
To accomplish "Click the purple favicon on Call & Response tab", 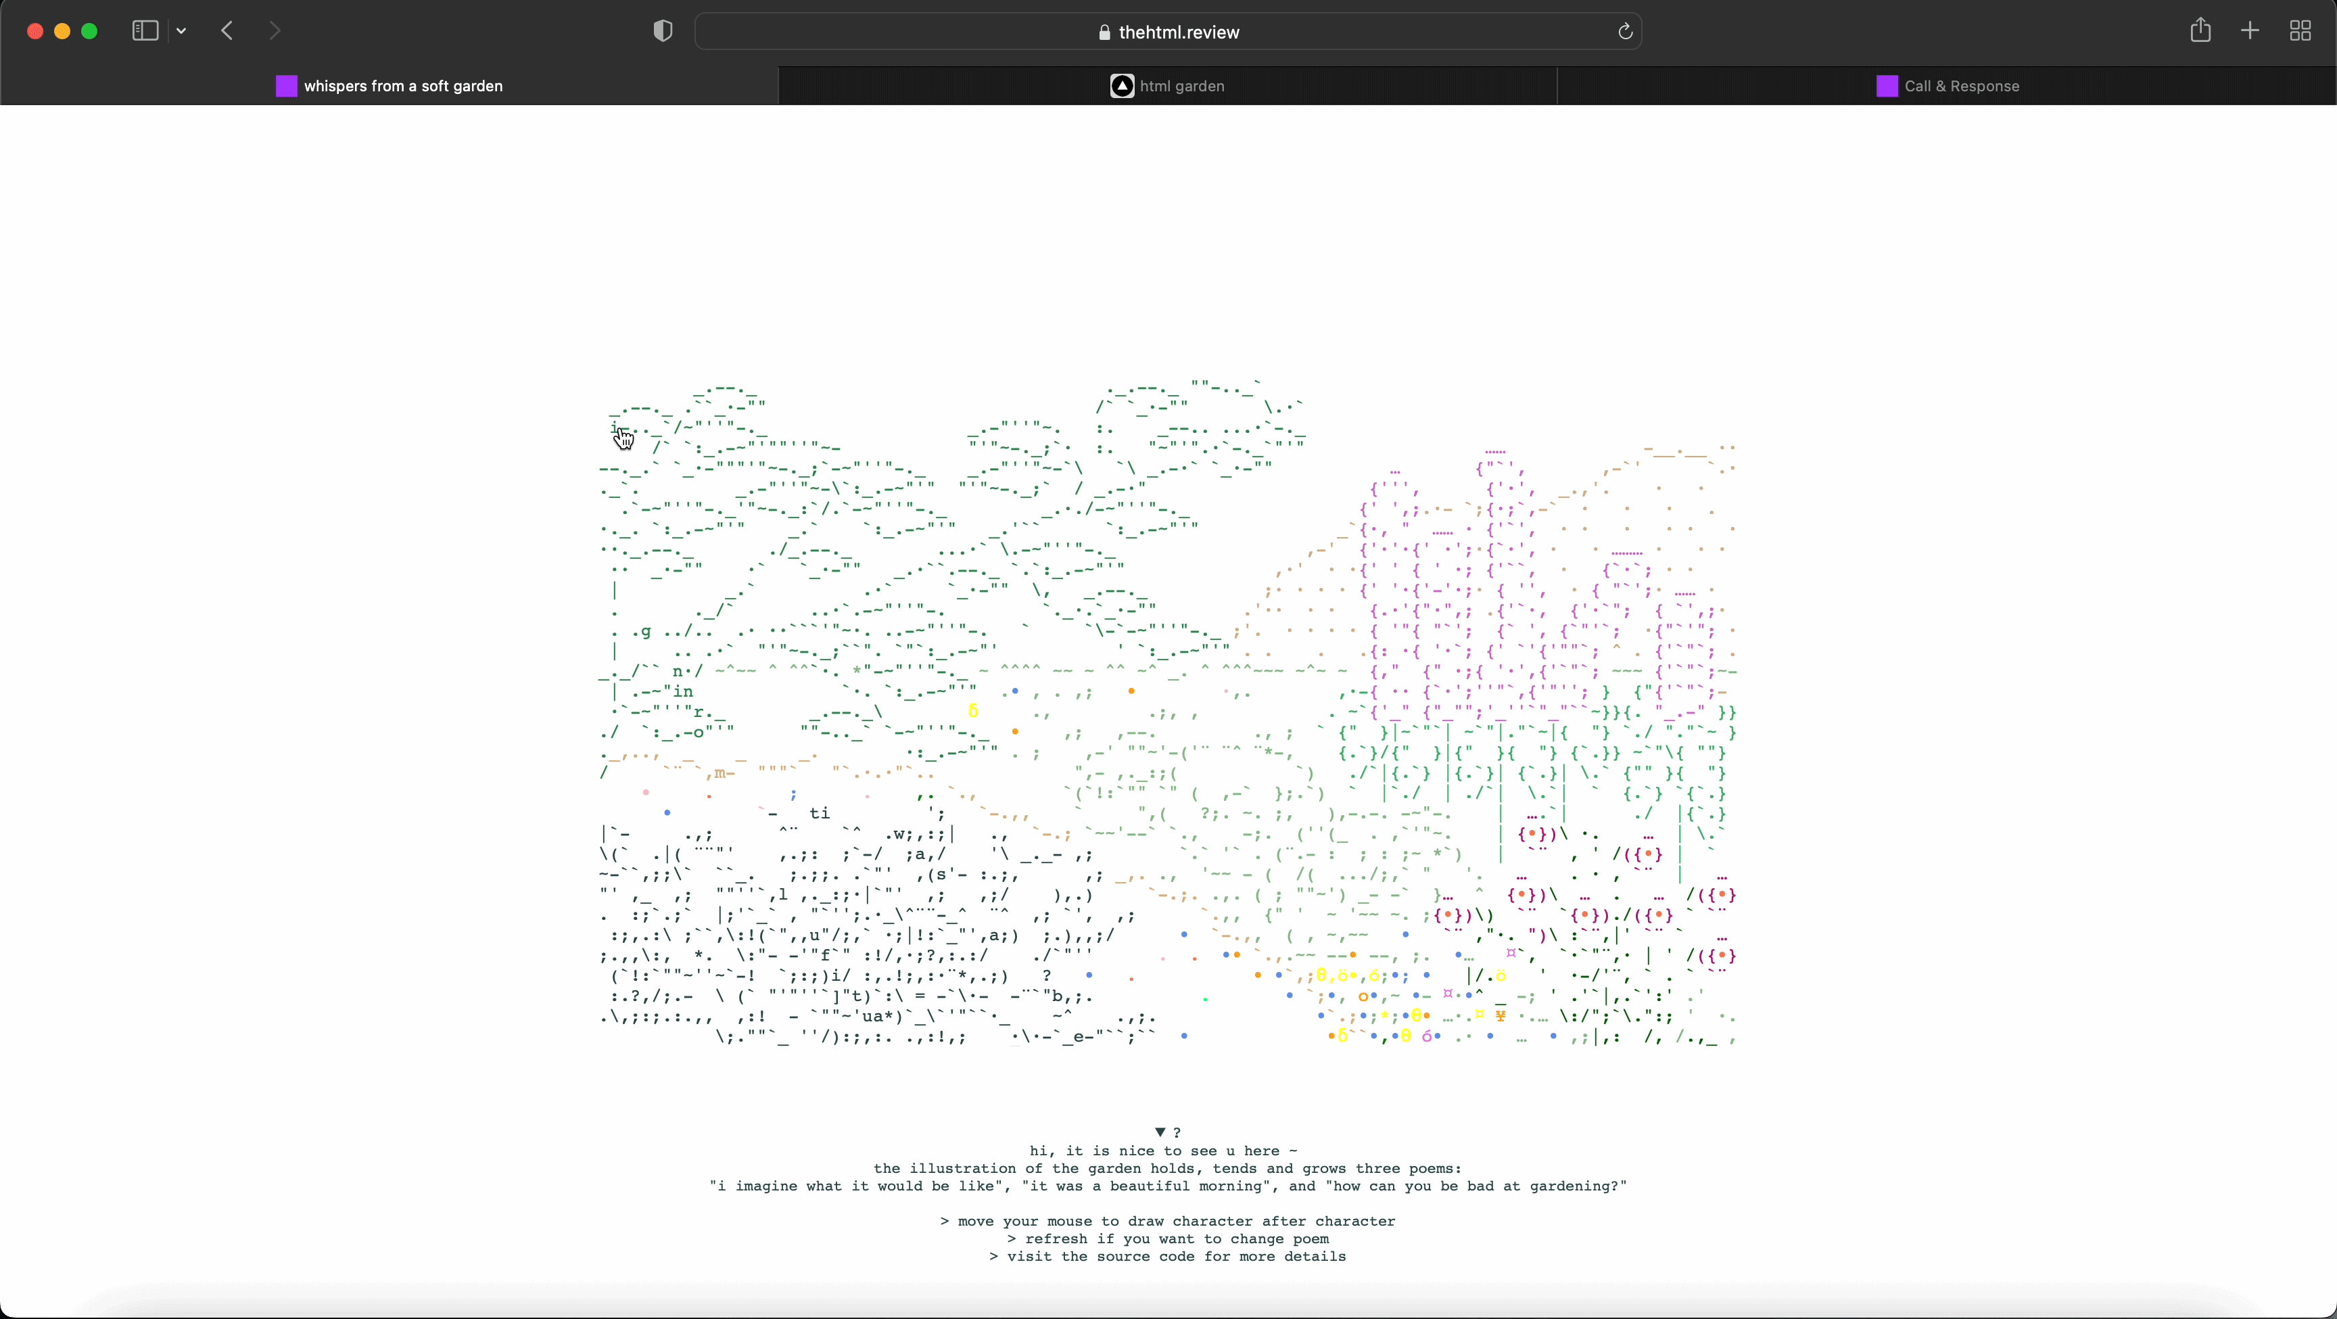I will pyautogui.click(x=1887, y=86).
